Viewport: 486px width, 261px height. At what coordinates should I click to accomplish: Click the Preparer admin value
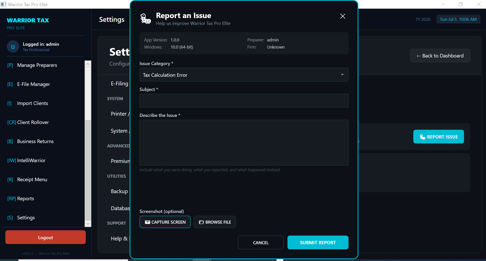coord(273,40)
